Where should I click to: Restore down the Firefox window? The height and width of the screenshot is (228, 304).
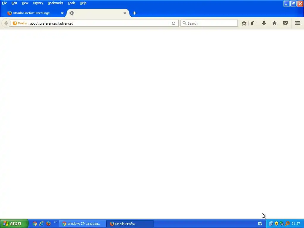[293, 4]
